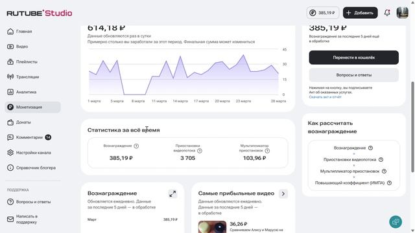Click the wallet icon beside Донаты
This screenshot has width=415, height=233.
pos(10,122)
